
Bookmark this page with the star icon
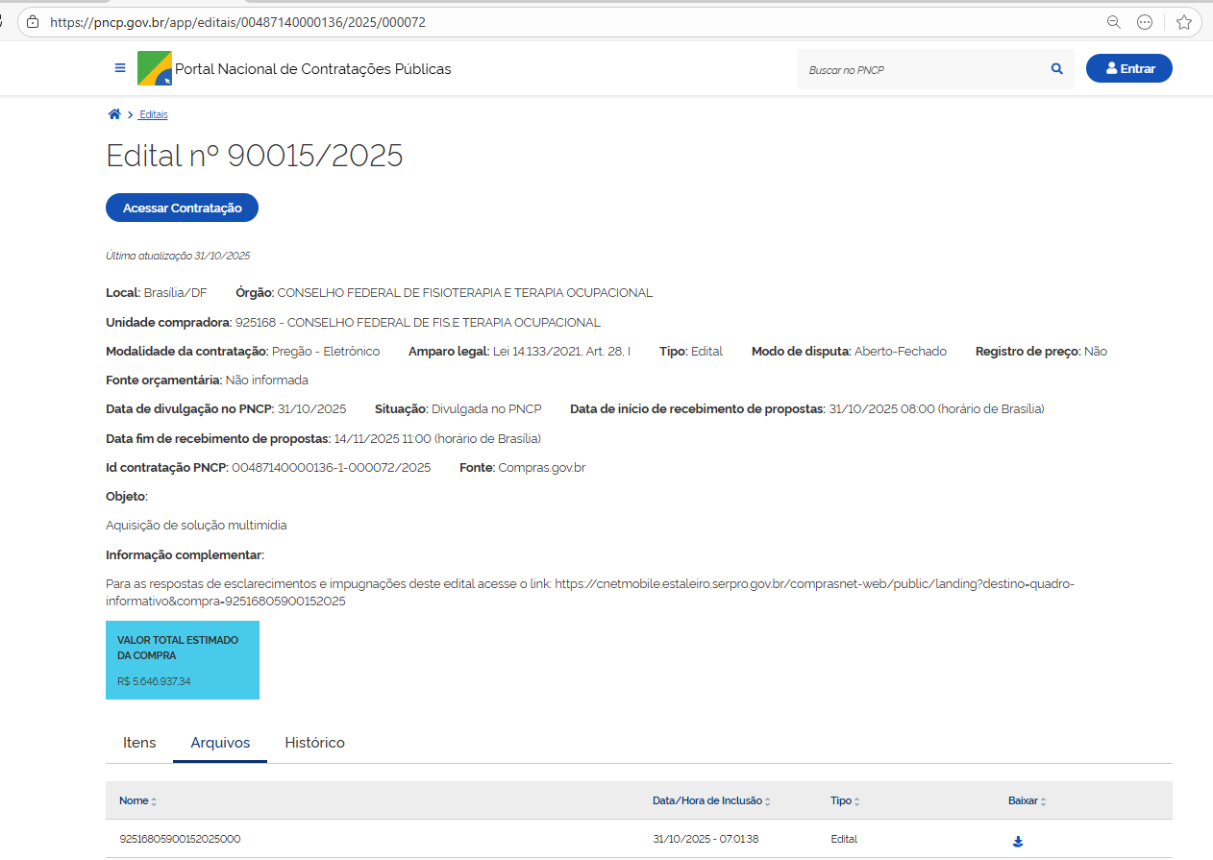1184,22
